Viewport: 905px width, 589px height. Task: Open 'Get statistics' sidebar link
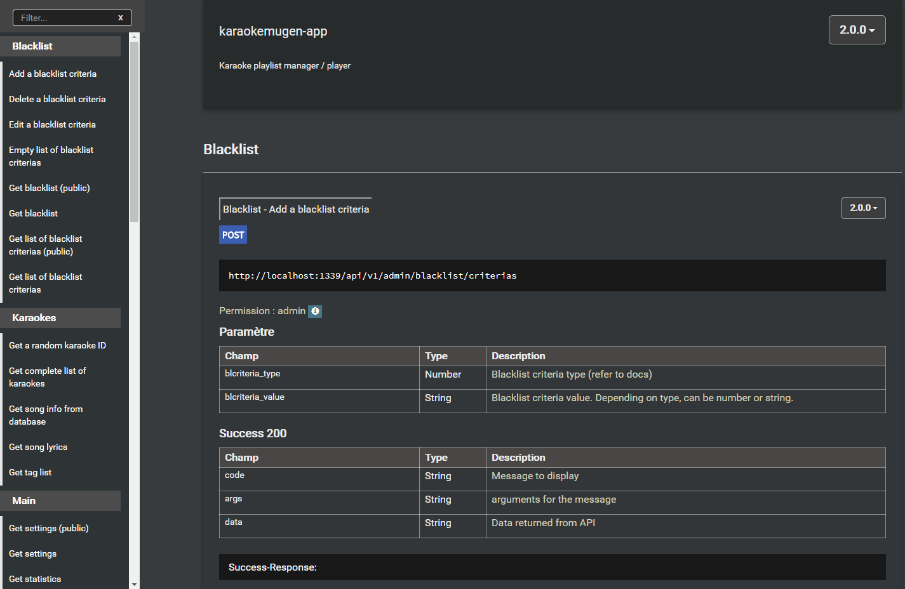pyautogui.click(x=35, y=579)
